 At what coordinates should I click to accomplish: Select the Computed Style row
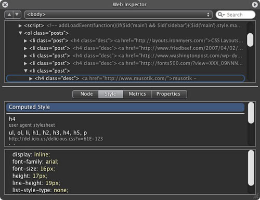(125, 107)
